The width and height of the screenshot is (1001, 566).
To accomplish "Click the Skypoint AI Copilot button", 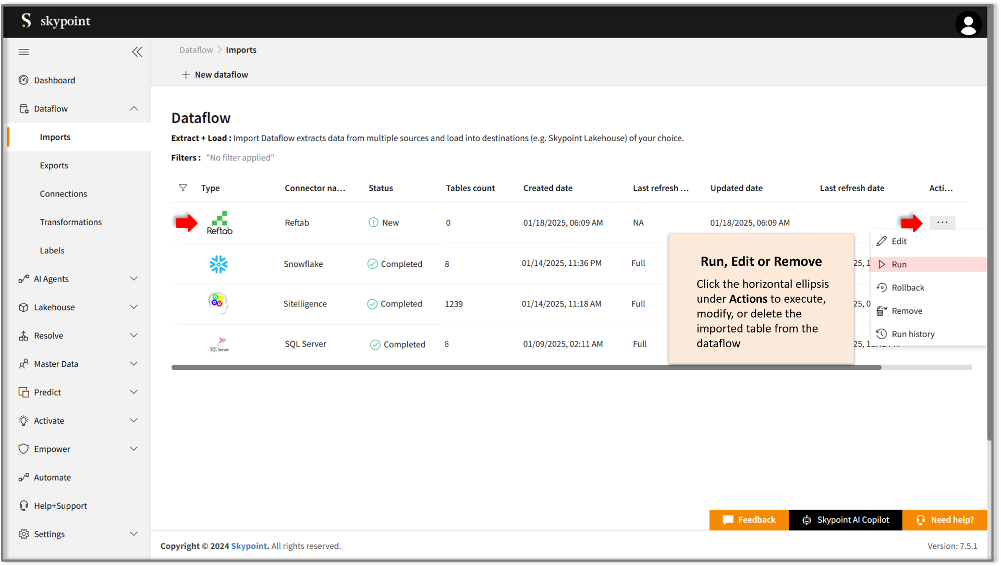I will tap(846, 519).
